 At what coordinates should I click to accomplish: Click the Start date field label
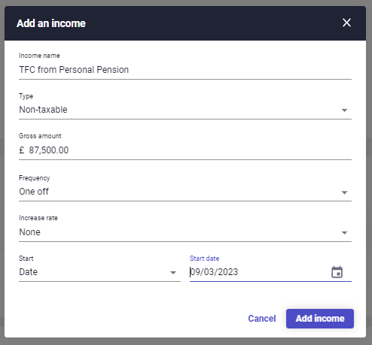click(204, 259)
